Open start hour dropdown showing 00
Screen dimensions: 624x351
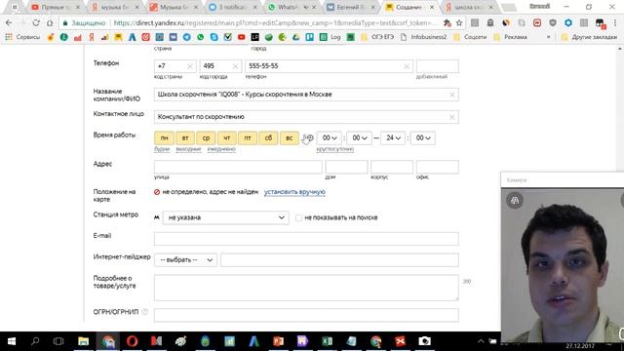click(330, 138)
